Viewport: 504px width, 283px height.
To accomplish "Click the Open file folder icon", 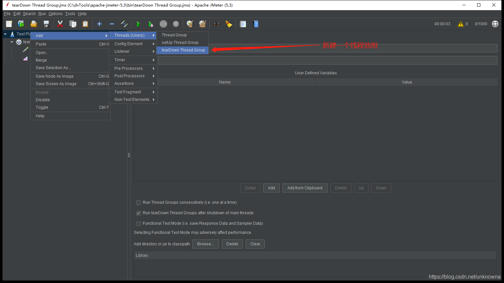I will coord(33,24).
